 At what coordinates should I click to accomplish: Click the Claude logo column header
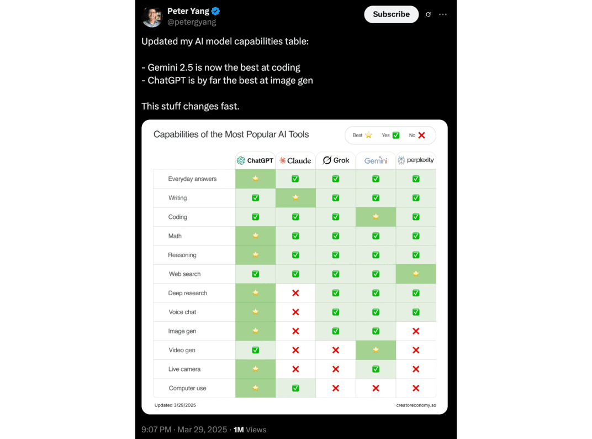tap(295, 160)
